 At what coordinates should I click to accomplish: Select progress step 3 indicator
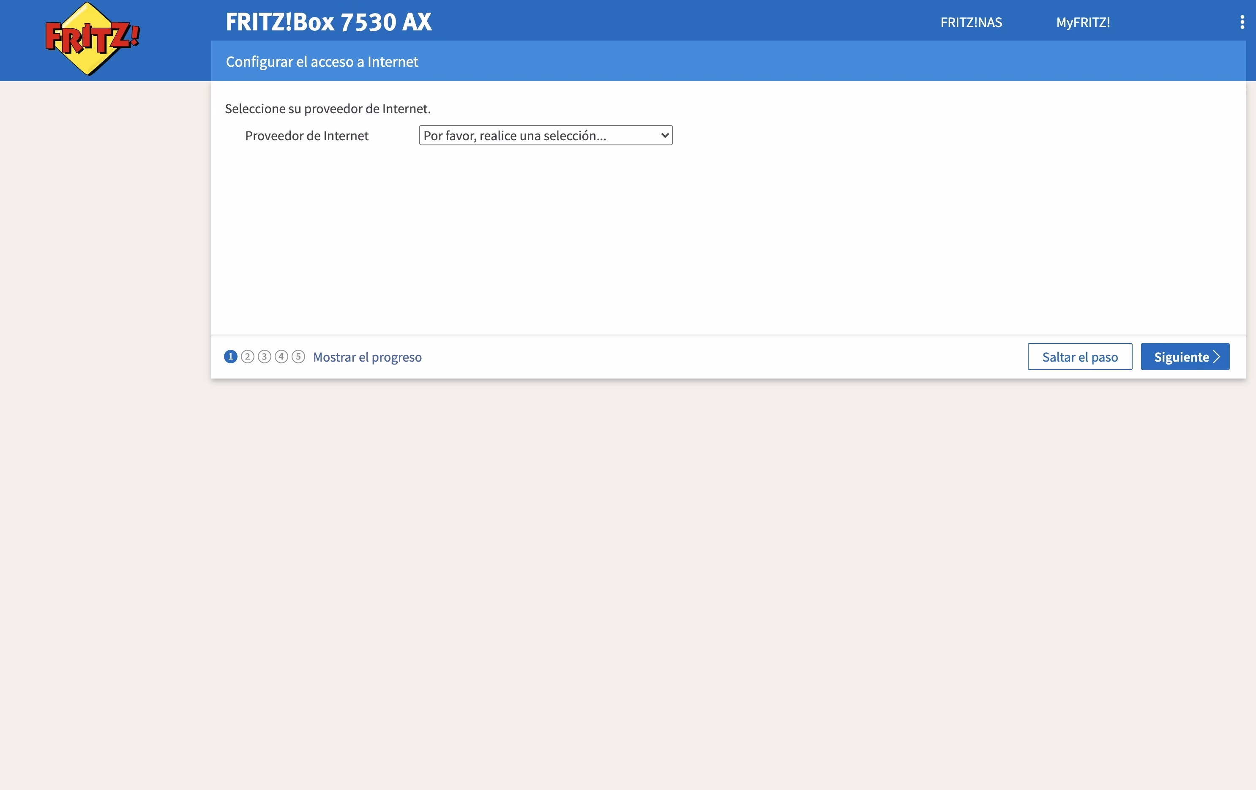click(x=265, y=357)
